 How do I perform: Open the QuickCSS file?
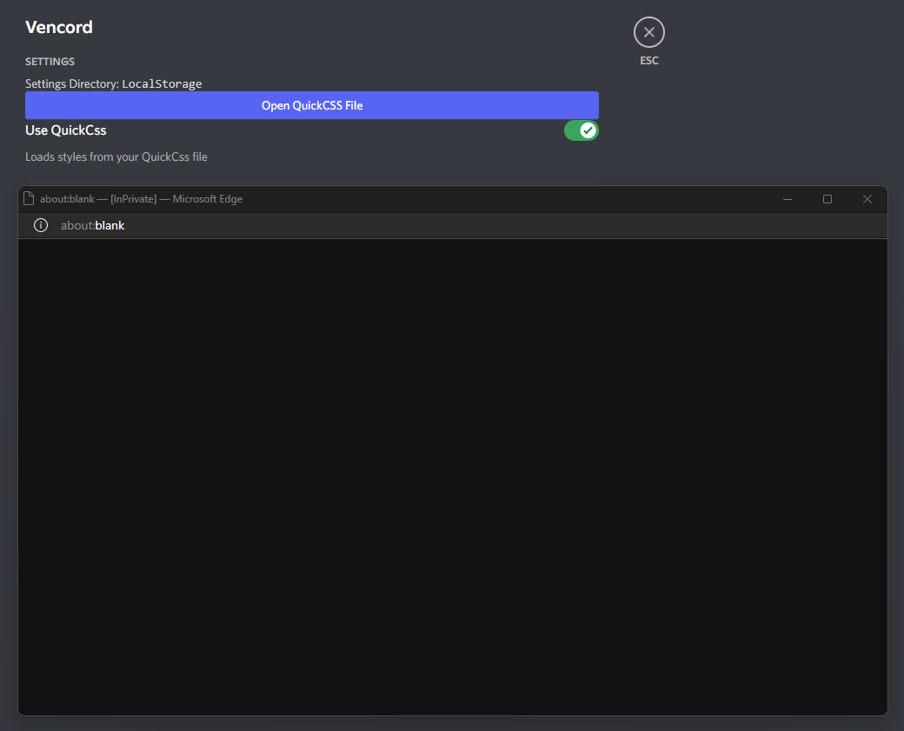312,105
